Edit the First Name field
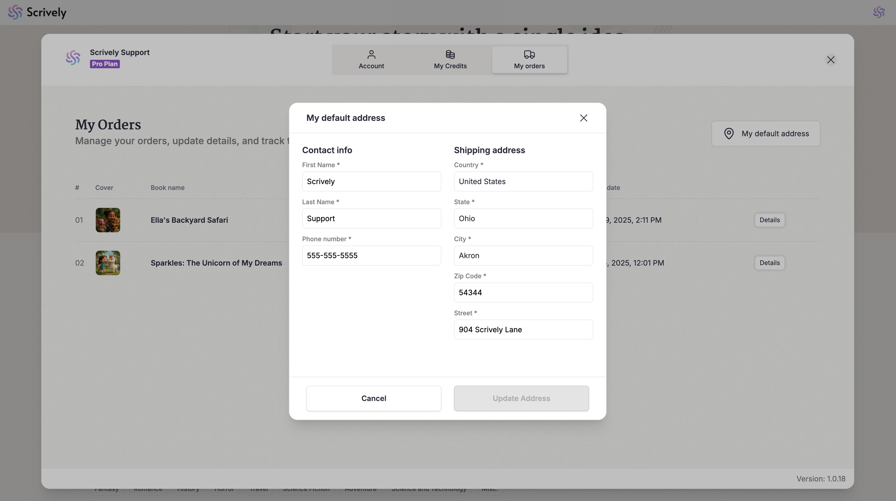Image resolution: width=896 pixels, height=501 pixels. click(x=371, y=181)
